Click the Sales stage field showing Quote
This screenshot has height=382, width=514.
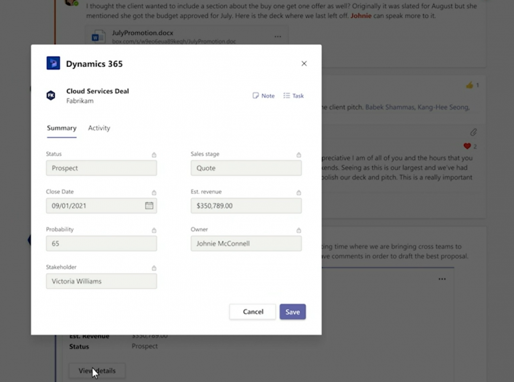coord(246,168)
